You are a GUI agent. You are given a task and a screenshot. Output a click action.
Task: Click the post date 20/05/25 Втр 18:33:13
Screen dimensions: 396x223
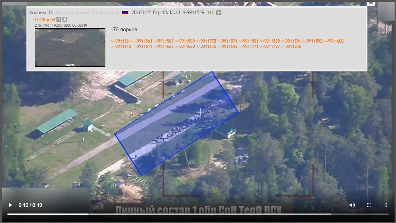(x=156, y=12)
